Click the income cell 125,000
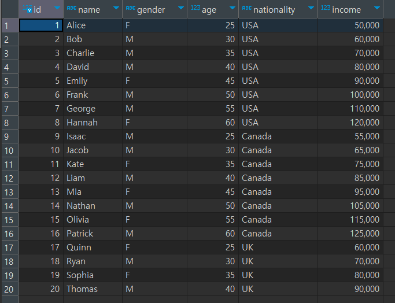This screenshot has height=303, width=395. (350, 234)
